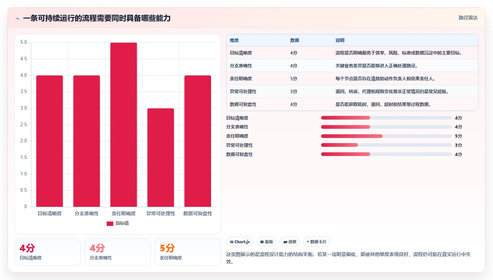Select the tallest 责任明确度 bar
Screen dimensions: 493x280
coord(124,125)
